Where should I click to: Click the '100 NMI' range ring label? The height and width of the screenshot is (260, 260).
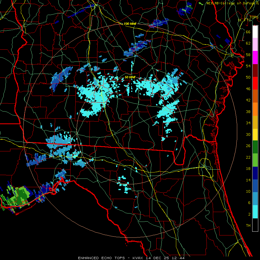click(x=130, y=24)
